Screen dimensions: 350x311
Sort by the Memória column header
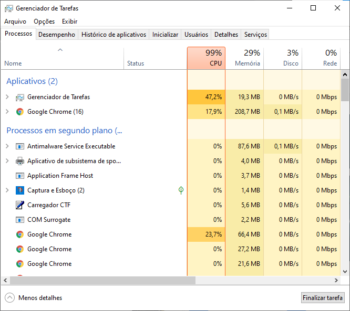pos(244,58)
